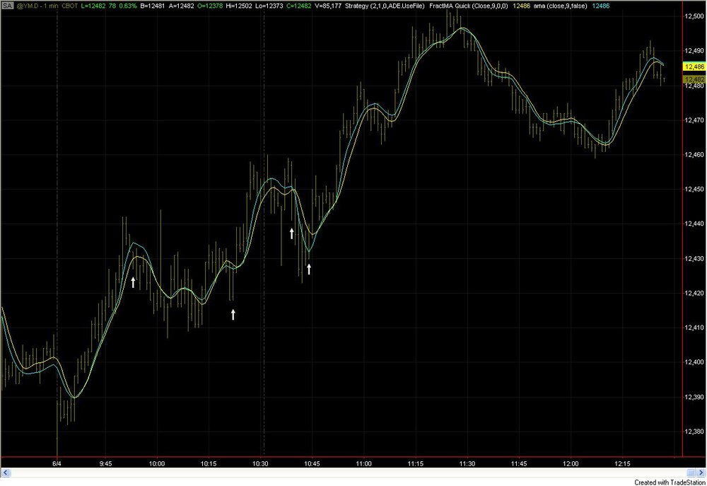Select the white buy arrow near 10:22

(233, 315)
